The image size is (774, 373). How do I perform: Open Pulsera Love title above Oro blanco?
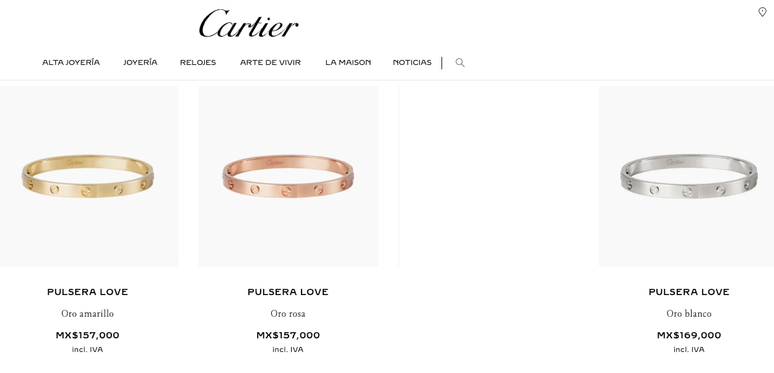click(689, 292)
